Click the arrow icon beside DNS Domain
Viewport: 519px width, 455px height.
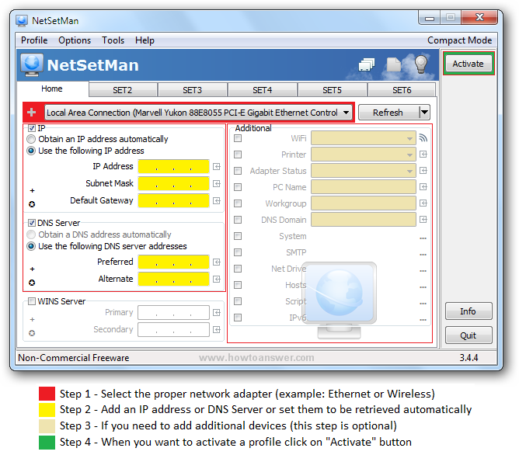[x=423, y=220]
